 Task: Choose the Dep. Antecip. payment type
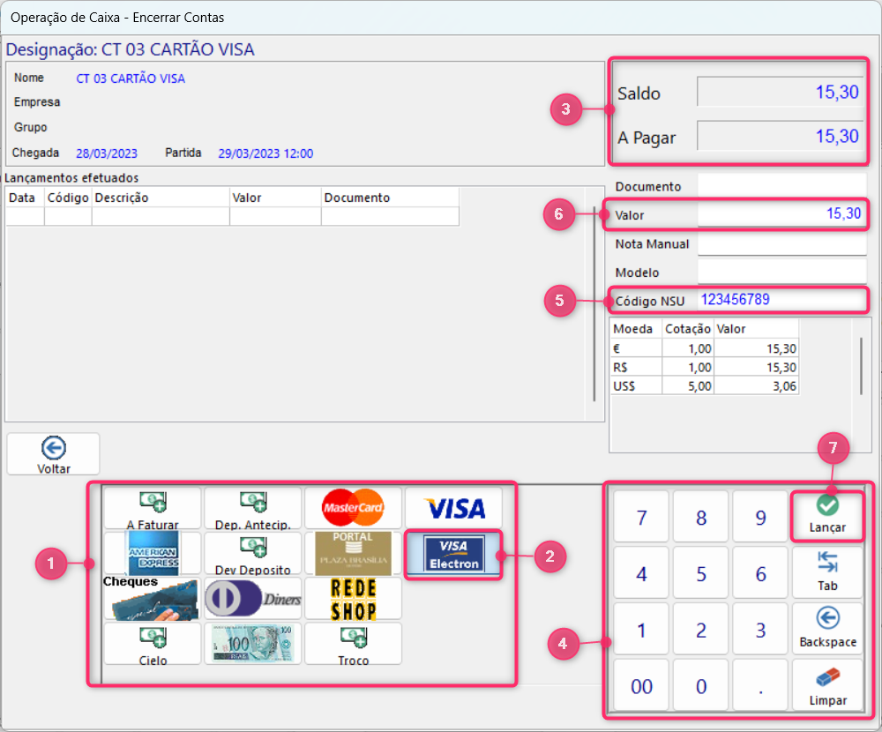252,509
